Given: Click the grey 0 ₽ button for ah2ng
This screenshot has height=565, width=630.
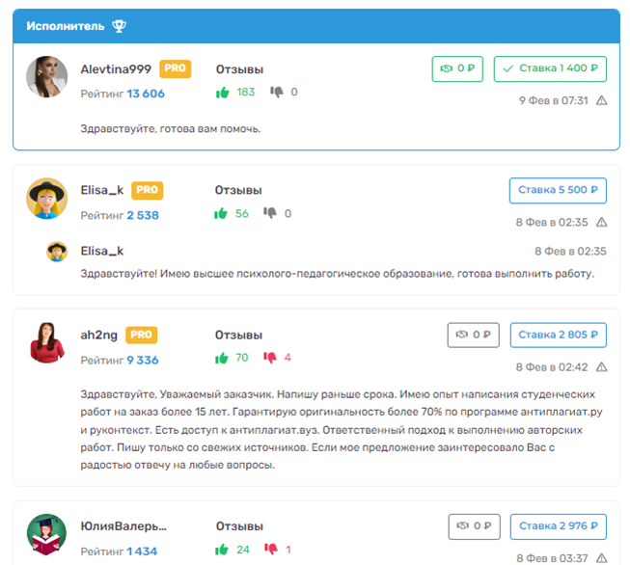Looking at the screenshot, I should pyautogui.click(x=474, y=336).
